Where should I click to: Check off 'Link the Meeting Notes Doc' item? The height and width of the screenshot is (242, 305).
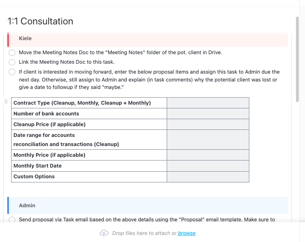[12, 62]
